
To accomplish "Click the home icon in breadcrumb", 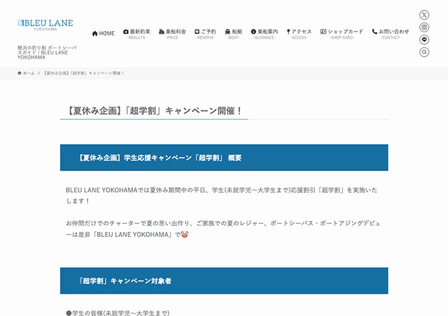I will (19, 73).
